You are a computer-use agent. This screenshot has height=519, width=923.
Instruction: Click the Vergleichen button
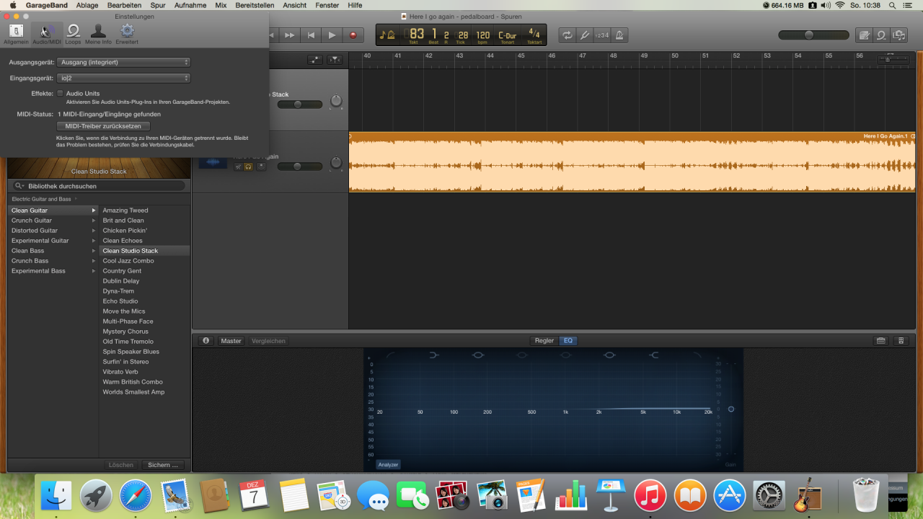pos(268,341)
